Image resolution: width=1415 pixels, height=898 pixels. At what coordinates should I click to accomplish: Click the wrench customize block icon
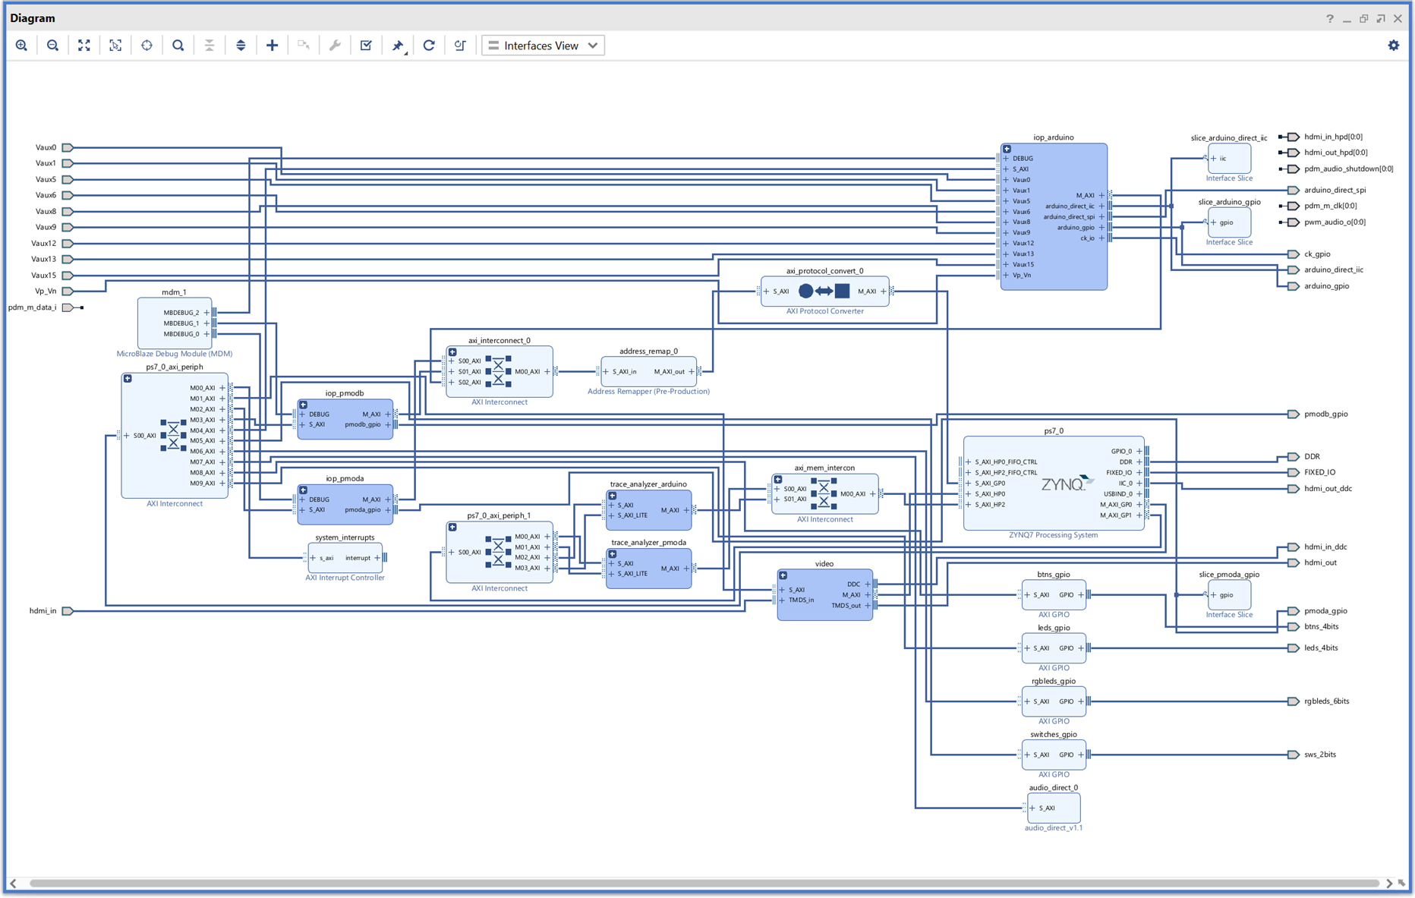pos(335,46)
